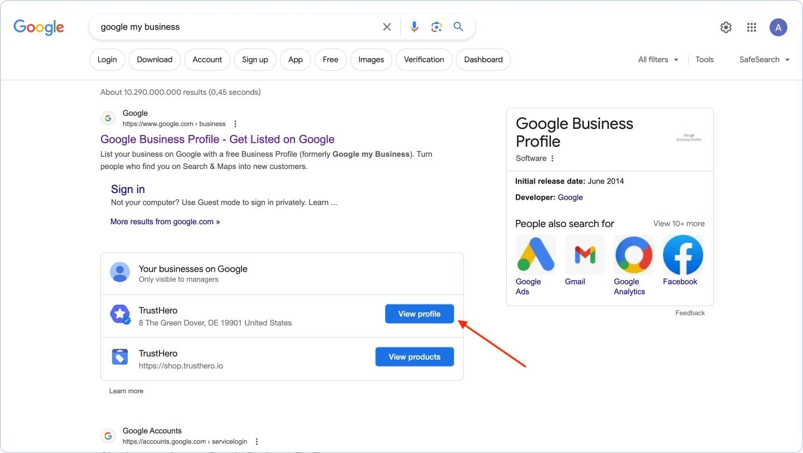Screen dimensions: 803x453
Task: Open the settings gear icon
Action: pos(725,27)
